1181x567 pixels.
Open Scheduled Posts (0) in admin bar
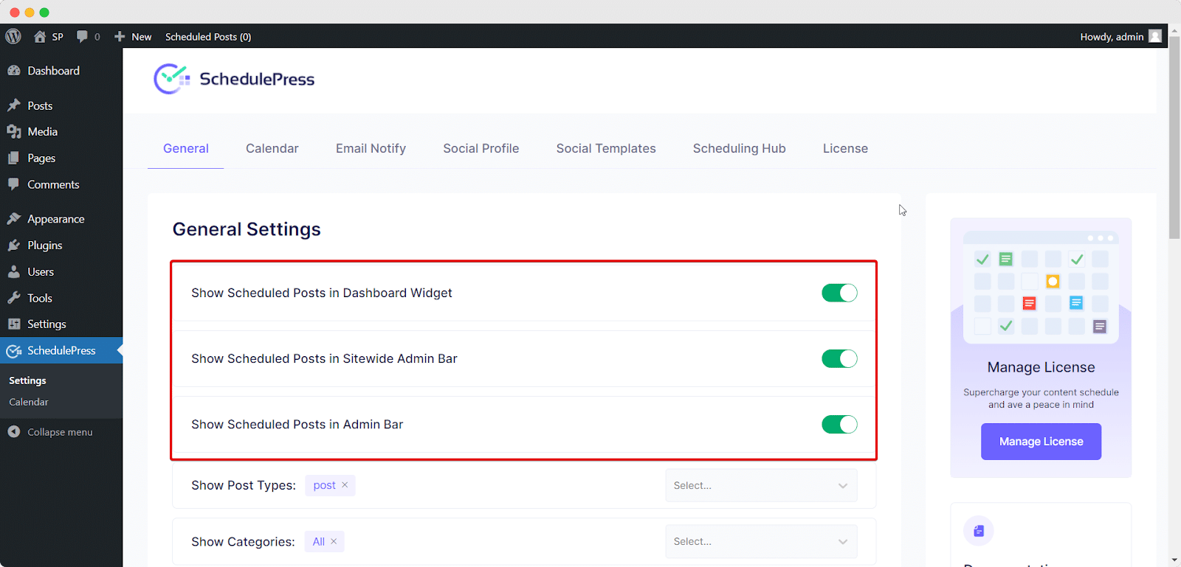point(208,36)
